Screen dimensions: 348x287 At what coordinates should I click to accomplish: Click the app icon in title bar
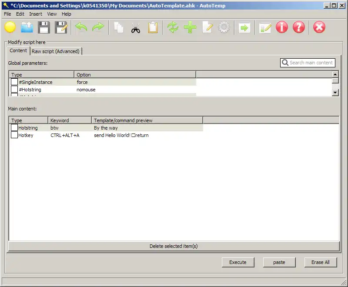pyautogui.click(x=6, y=5)
